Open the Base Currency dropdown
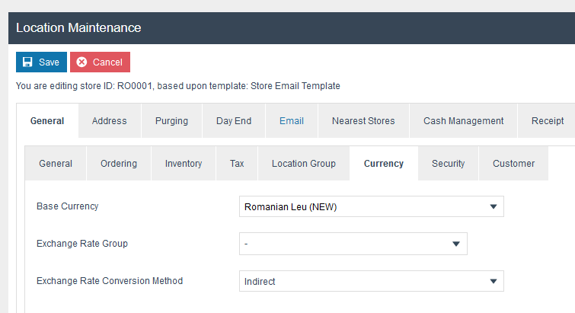 tap(371, 206)
